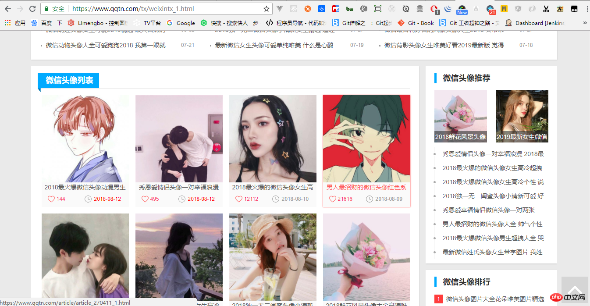Open the Git详解之一 bookmark
The image size is (590, 306).
point(361,23)
